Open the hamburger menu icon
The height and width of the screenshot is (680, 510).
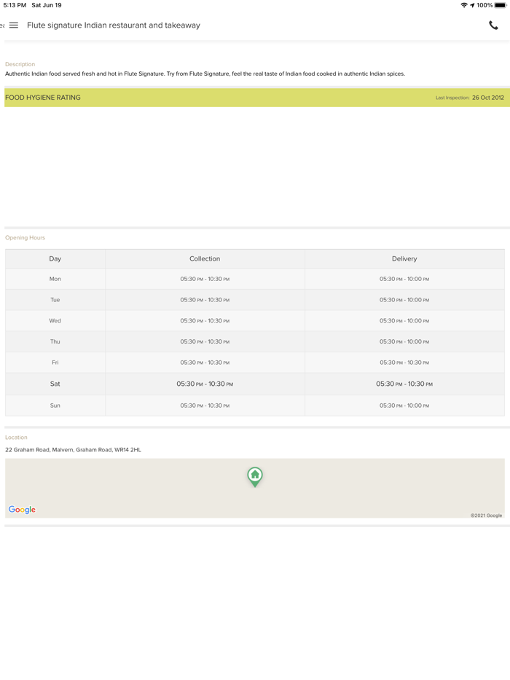(x=14, y=25)
